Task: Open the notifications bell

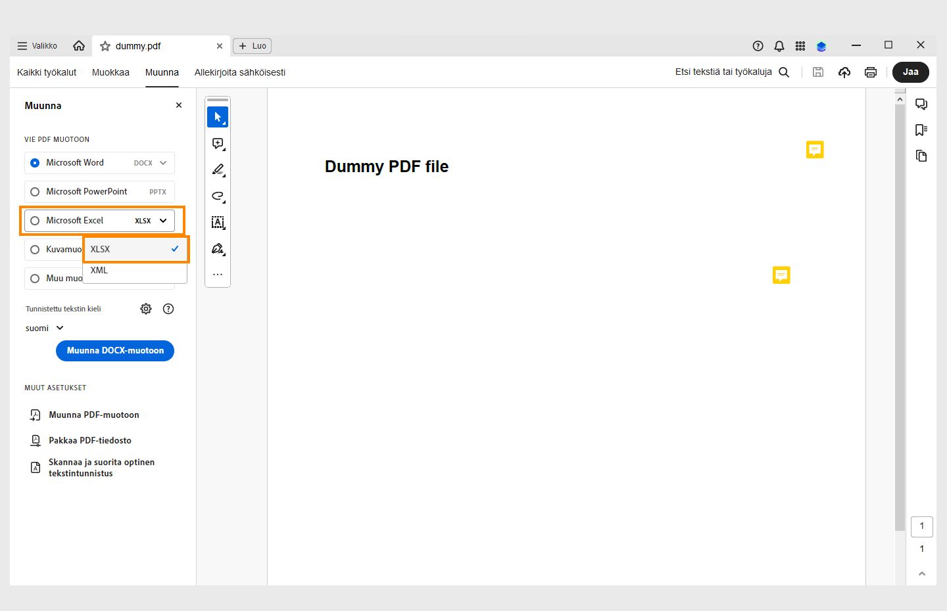Action: click(779, 46)
